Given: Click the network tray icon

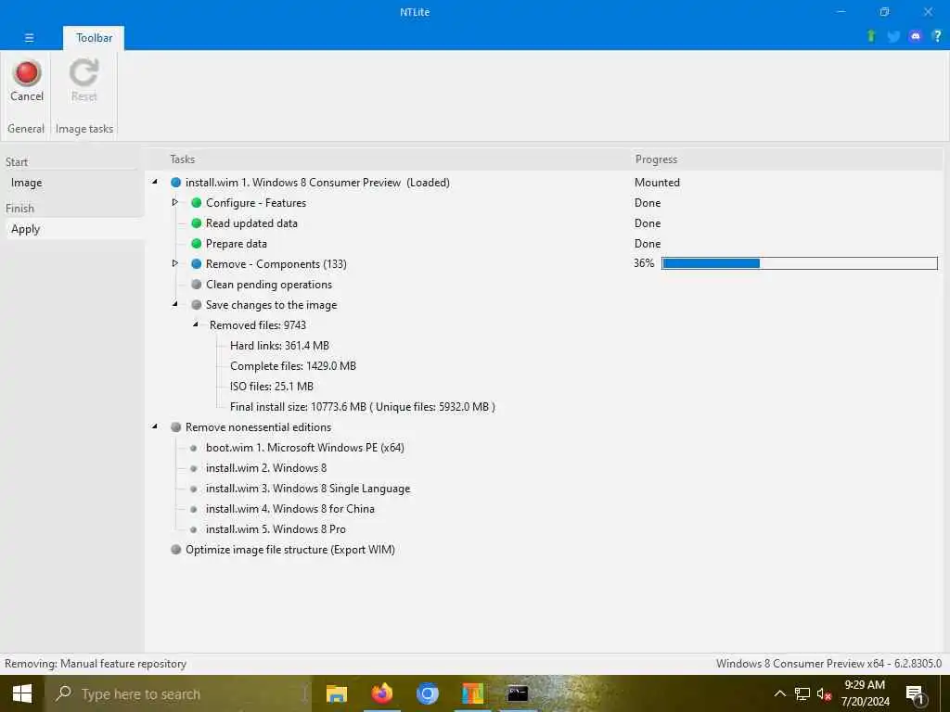Looking at the screenshot, I should (802, 693).
